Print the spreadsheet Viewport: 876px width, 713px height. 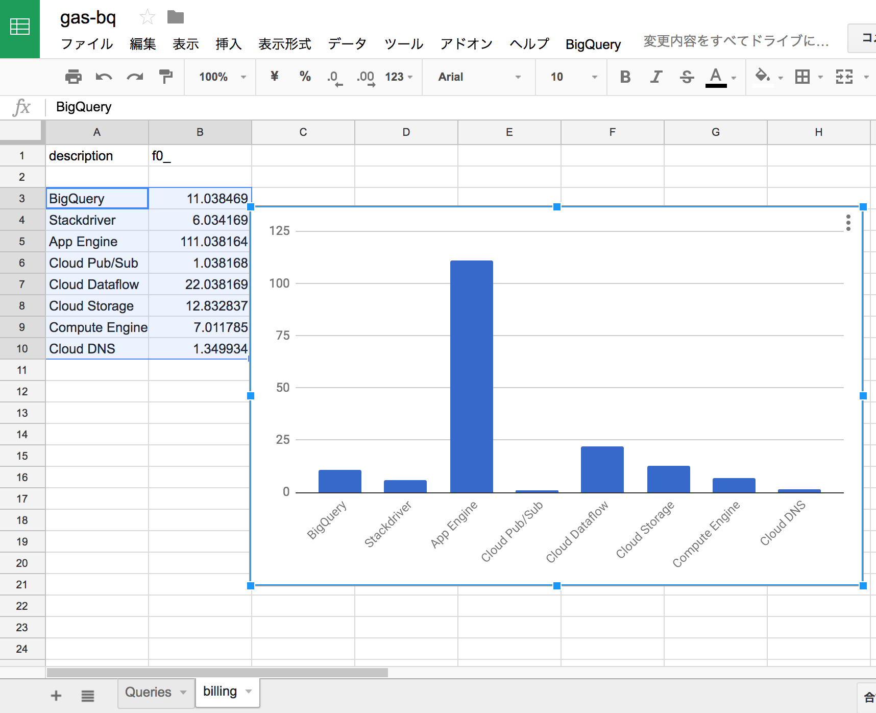(x=74, y=77)
